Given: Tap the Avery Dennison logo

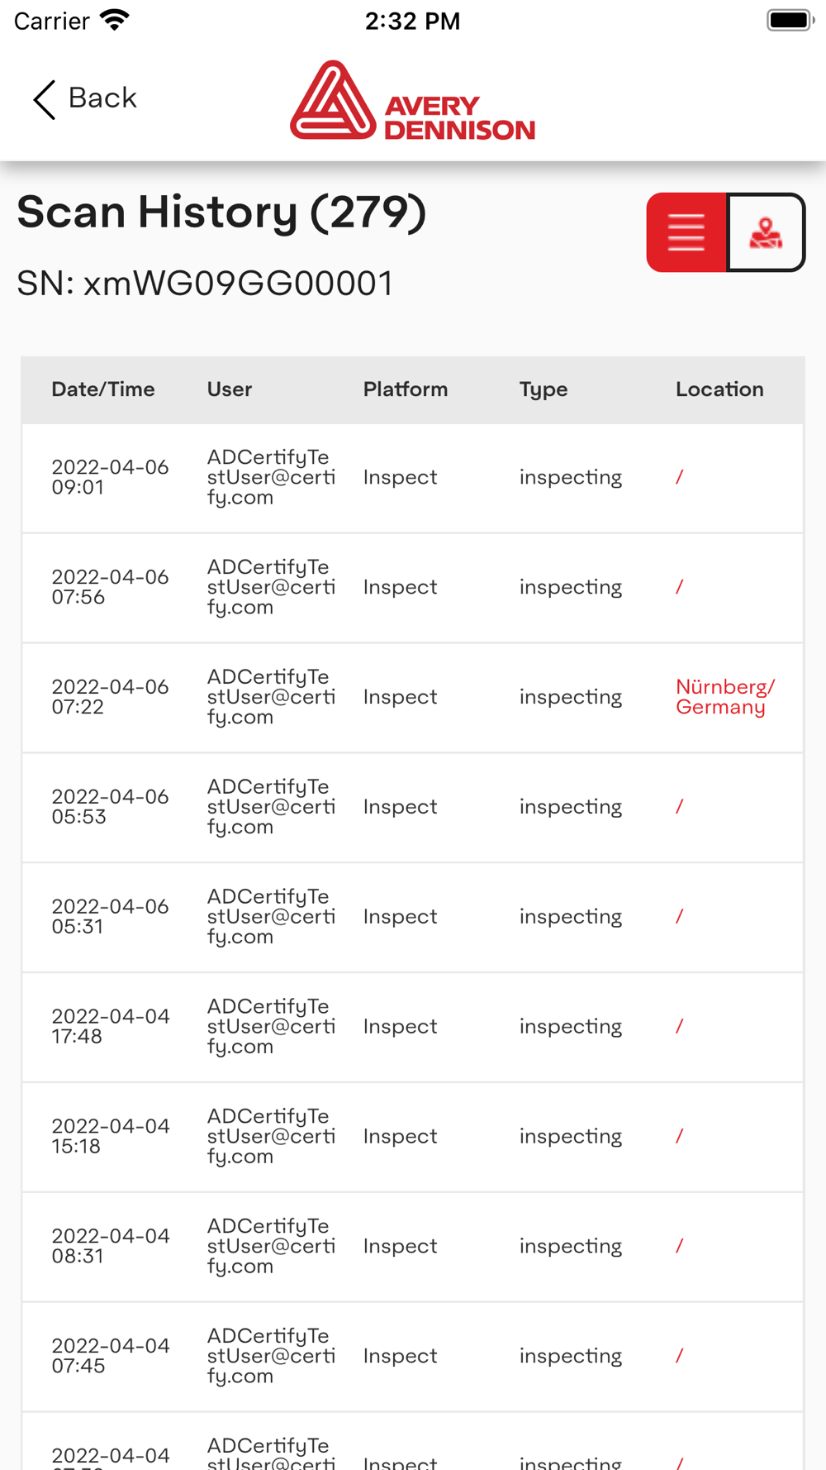Looking at the screenshot, I should (x=412, y=101).
